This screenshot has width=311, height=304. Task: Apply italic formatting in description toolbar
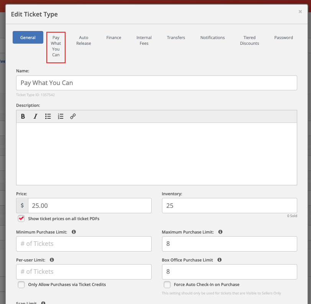tap(35, 116)
